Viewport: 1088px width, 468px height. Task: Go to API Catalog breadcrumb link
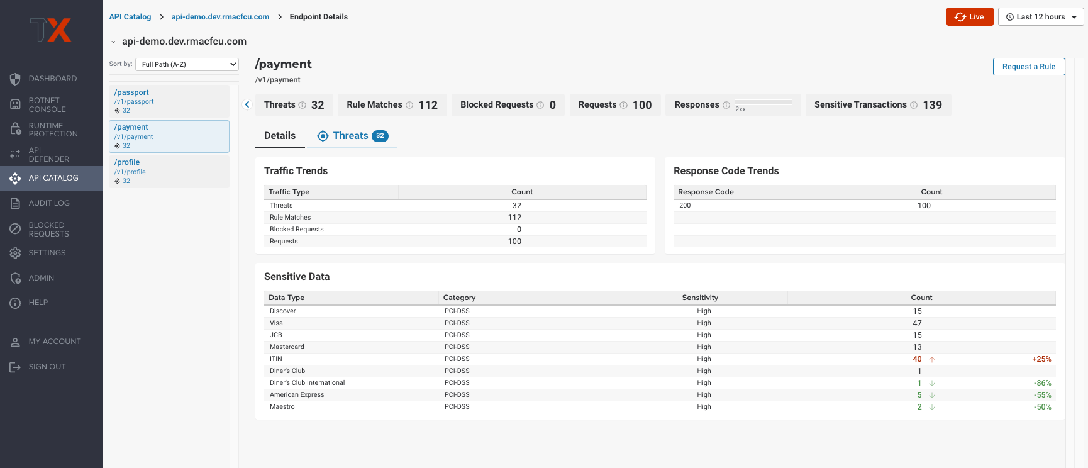[x=130, y=17]
